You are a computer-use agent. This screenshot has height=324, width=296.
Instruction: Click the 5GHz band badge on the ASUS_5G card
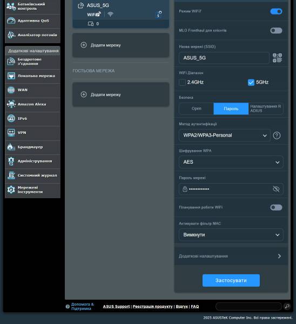(x=159, y=14)
